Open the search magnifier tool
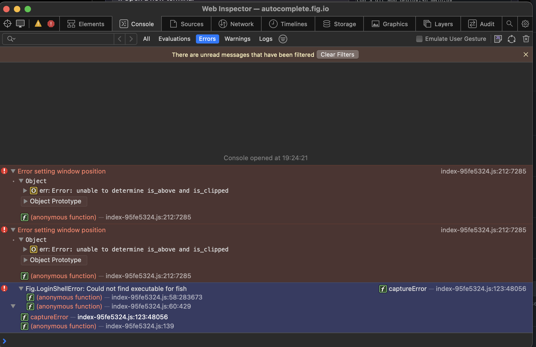 click(x=510, y=24)
